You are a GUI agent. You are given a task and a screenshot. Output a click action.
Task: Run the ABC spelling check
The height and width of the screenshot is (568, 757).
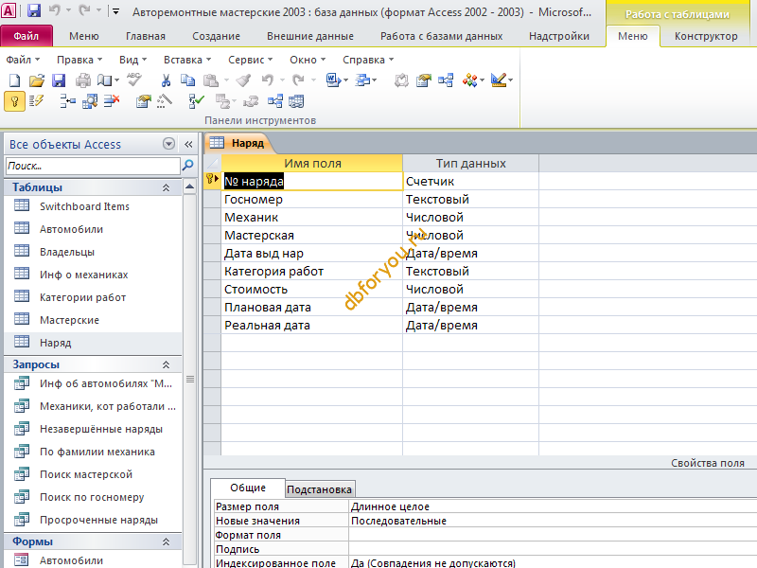click(134, 80)
